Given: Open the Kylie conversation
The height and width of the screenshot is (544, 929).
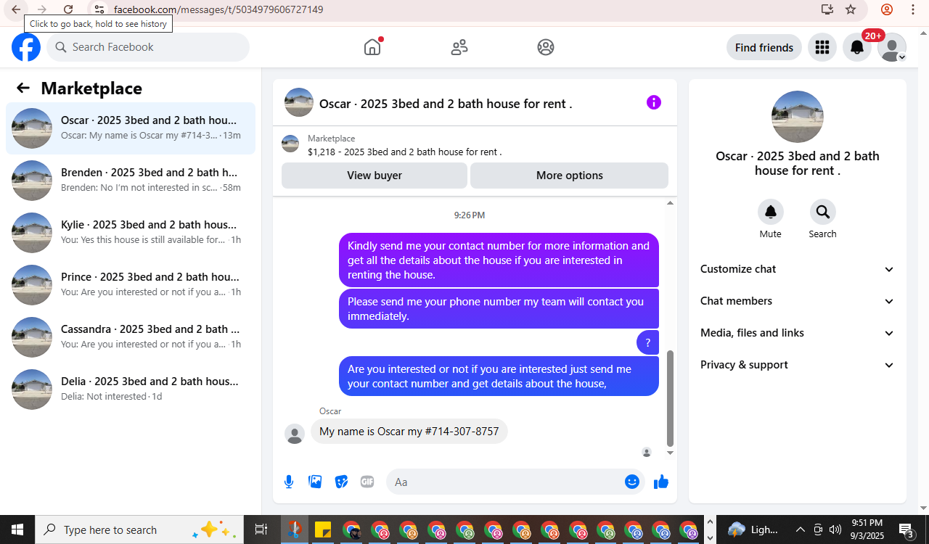Looking at the screenshot, I should (131, 233).
